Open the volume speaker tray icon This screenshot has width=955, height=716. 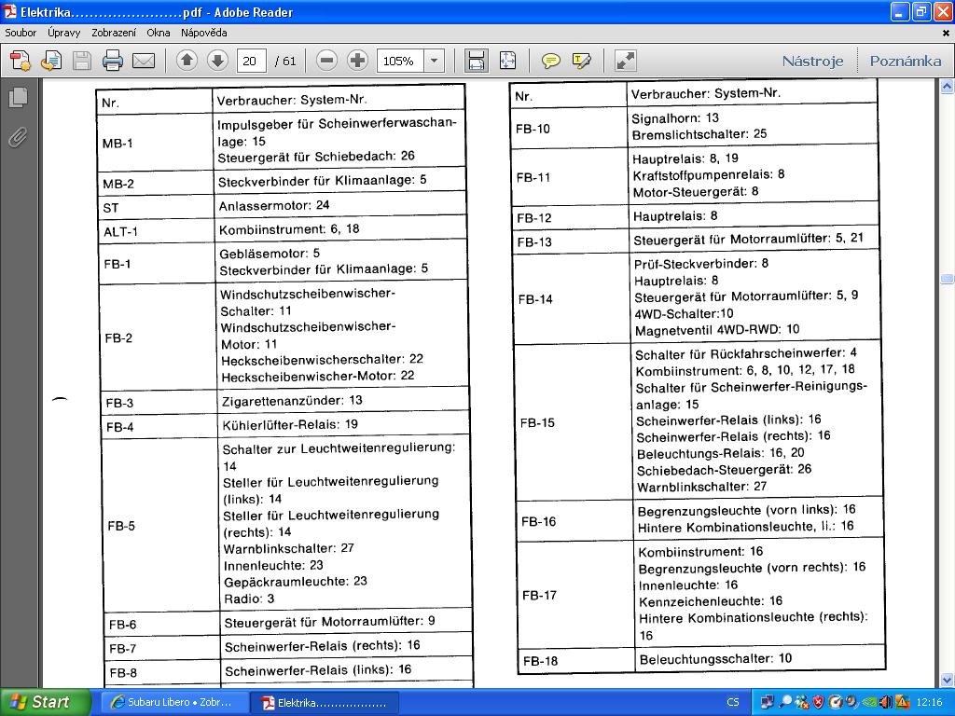coord(885,703)
